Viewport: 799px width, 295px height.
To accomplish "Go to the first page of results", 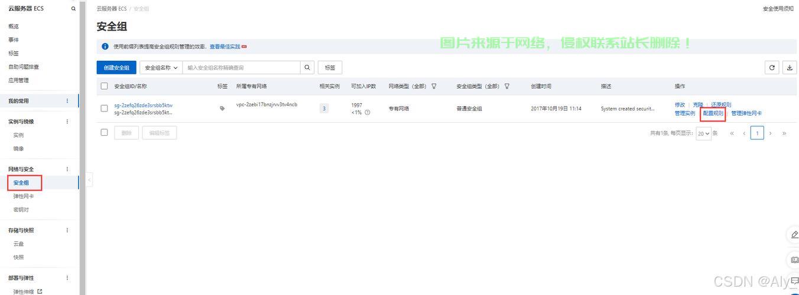I will 732,133.
